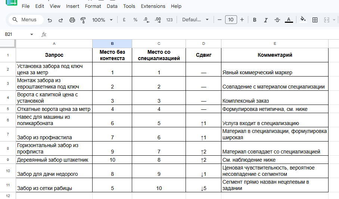This screenshot has width=339, height=199.
Task: Toggle strikethrough formatting
Action: [277, 20]
